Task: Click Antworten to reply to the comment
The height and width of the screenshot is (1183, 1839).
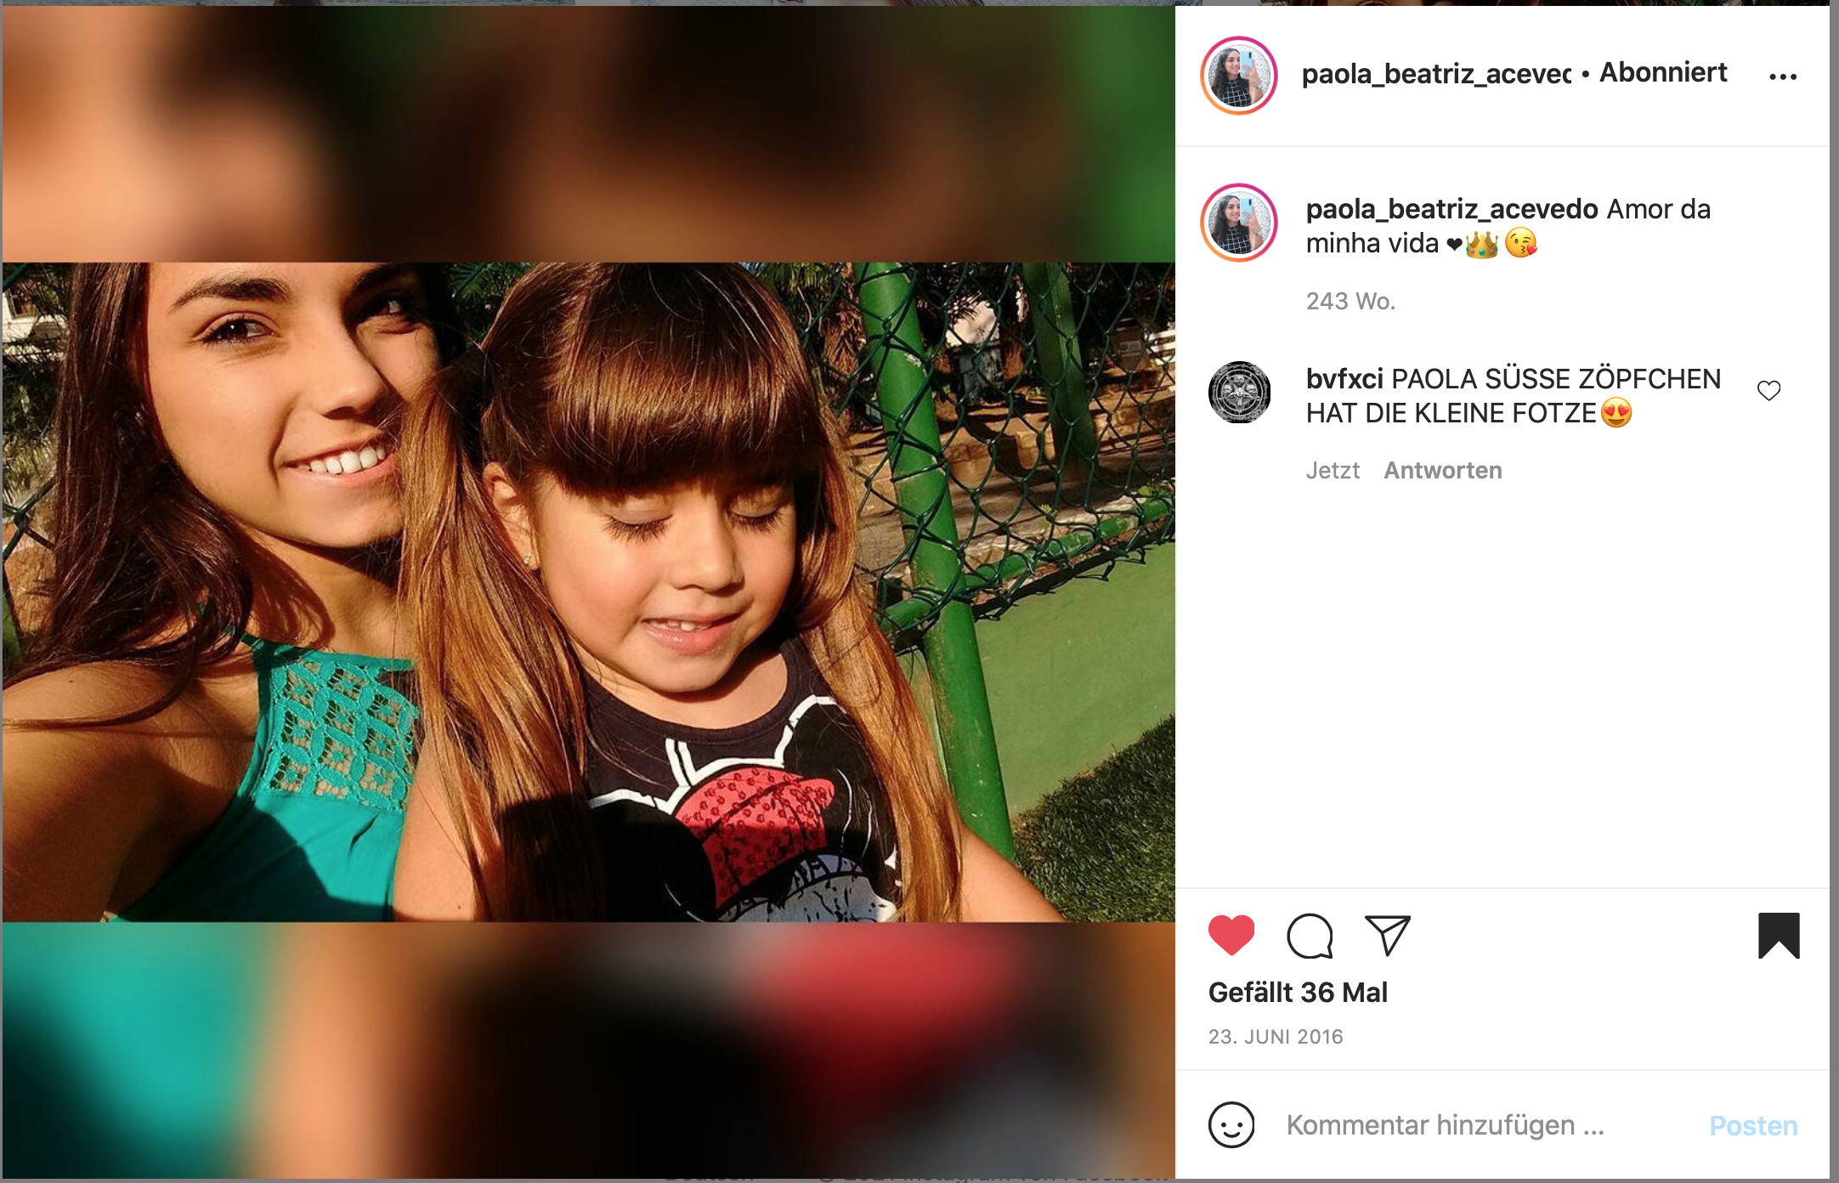Action: pos(1443,470)
